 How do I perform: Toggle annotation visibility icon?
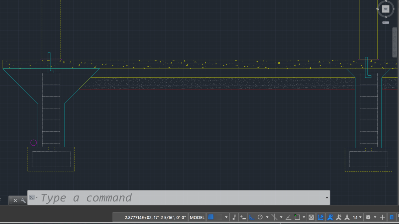(330, 217)
